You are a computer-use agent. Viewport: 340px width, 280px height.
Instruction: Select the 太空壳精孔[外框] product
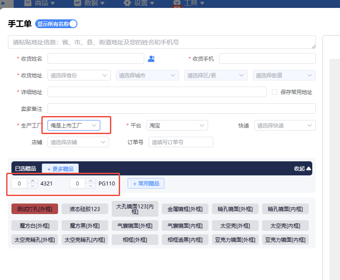point(35,240)
